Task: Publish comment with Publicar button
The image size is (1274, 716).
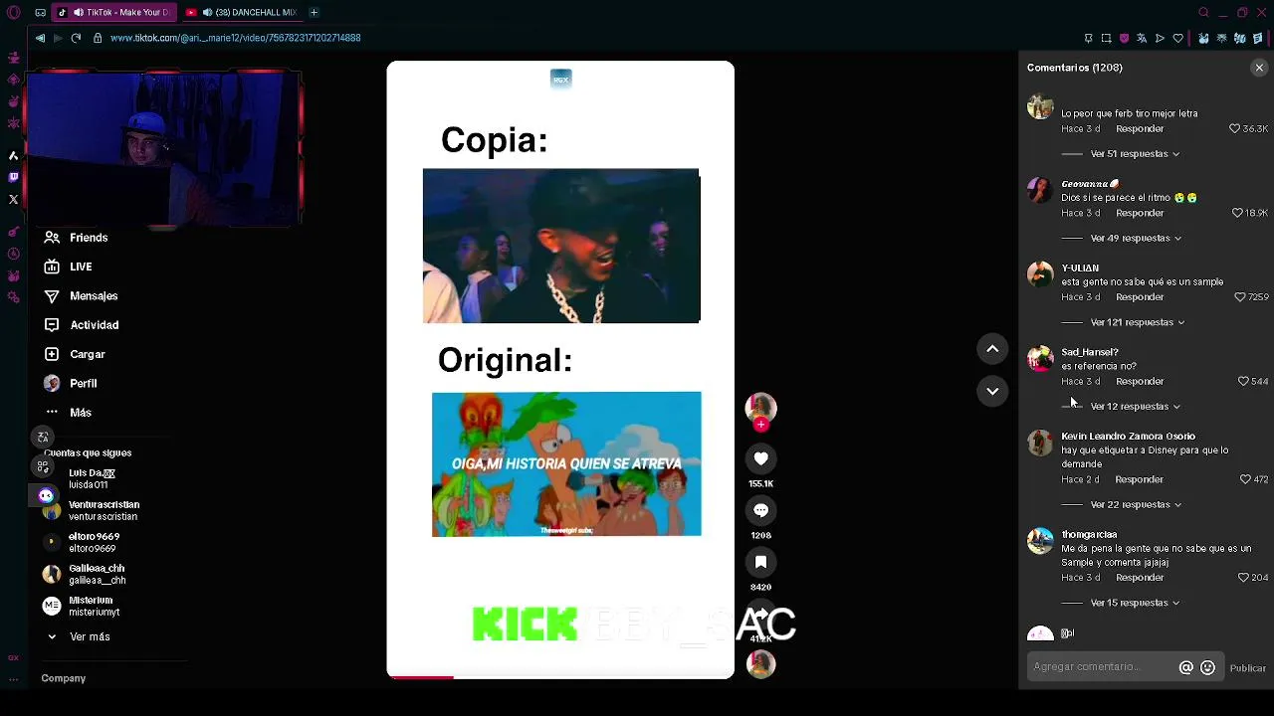Action: [x=1247, y=668]
